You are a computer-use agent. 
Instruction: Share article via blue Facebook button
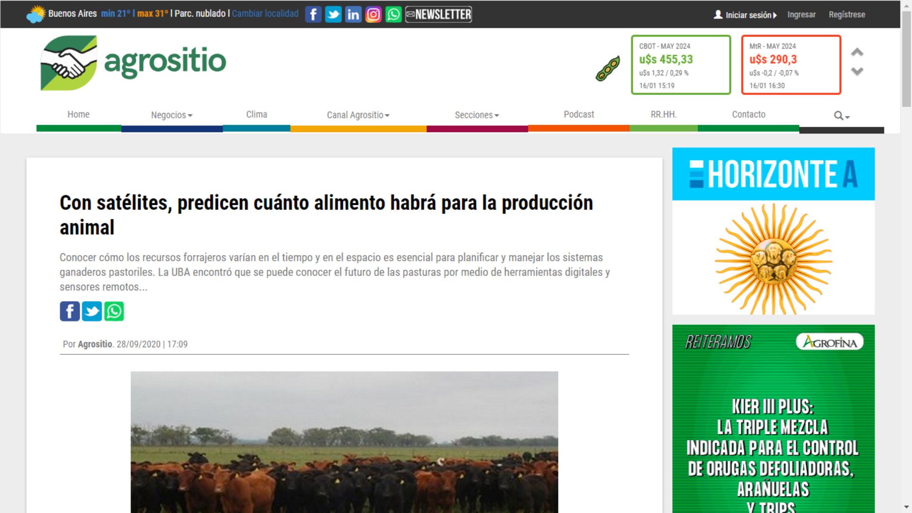70,311
